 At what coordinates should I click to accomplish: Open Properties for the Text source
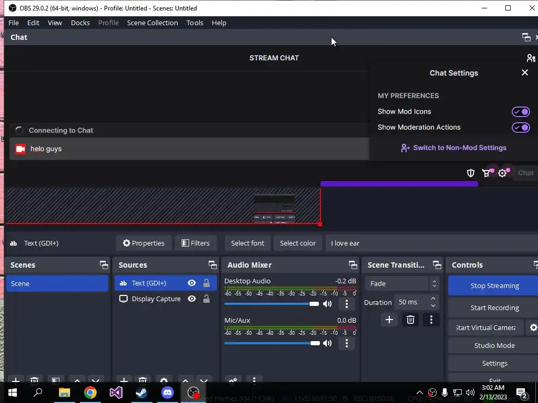pos(144,243)
